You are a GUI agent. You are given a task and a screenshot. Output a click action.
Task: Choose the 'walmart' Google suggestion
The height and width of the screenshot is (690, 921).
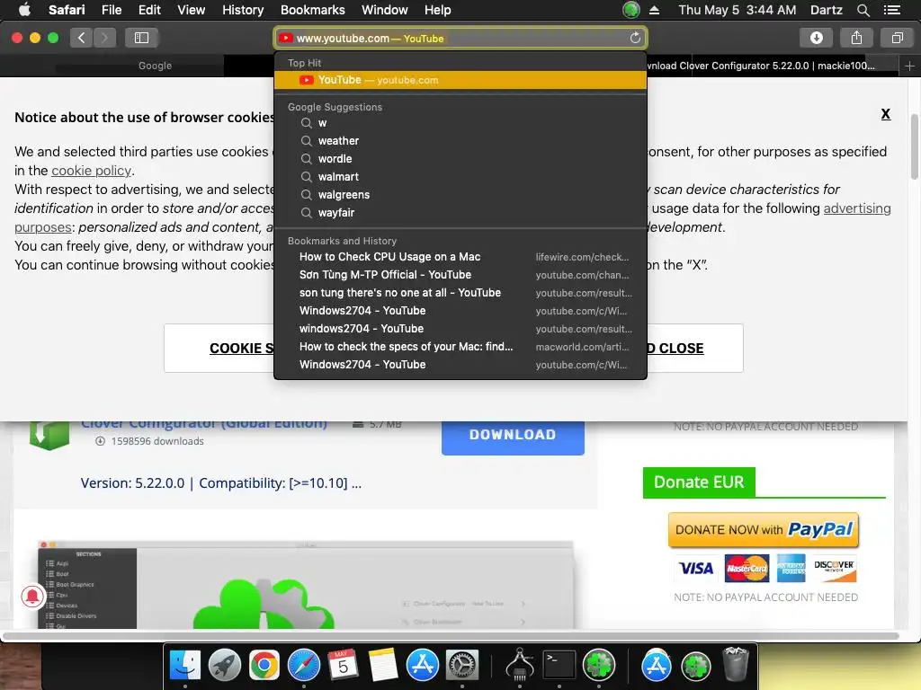pyautogui.click(x=460, y=177)
